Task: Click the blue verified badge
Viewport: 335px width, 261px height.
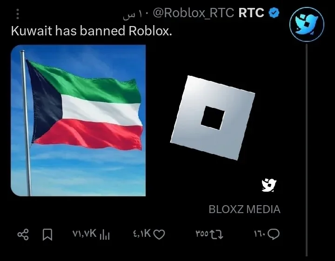Action: [x=274, y=13]
